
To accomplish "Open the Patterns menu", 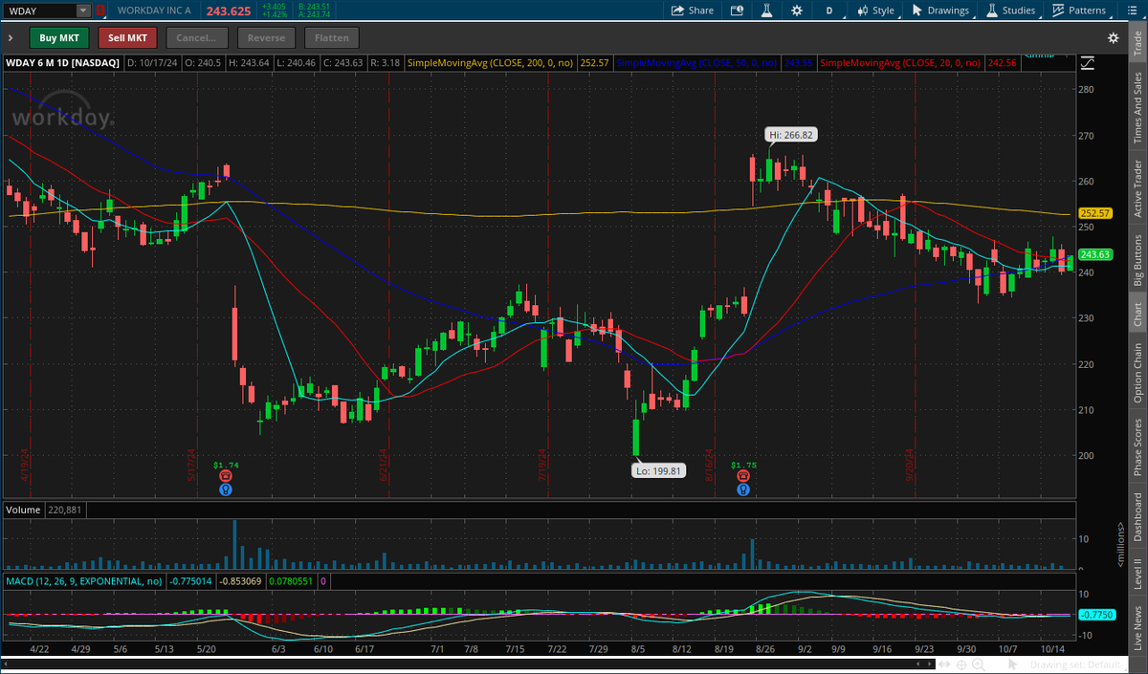I will click(x=1078, y=11).
